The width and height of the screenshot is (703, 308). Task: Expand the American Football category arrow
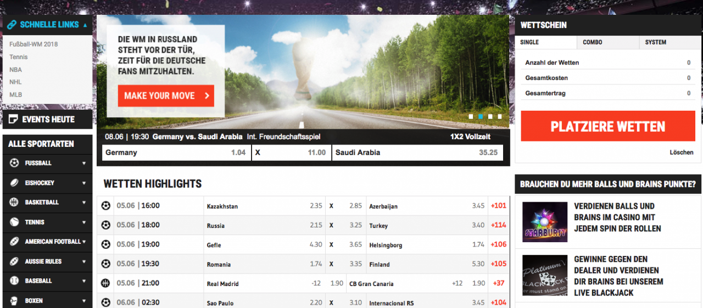click(x=84, y=242)
